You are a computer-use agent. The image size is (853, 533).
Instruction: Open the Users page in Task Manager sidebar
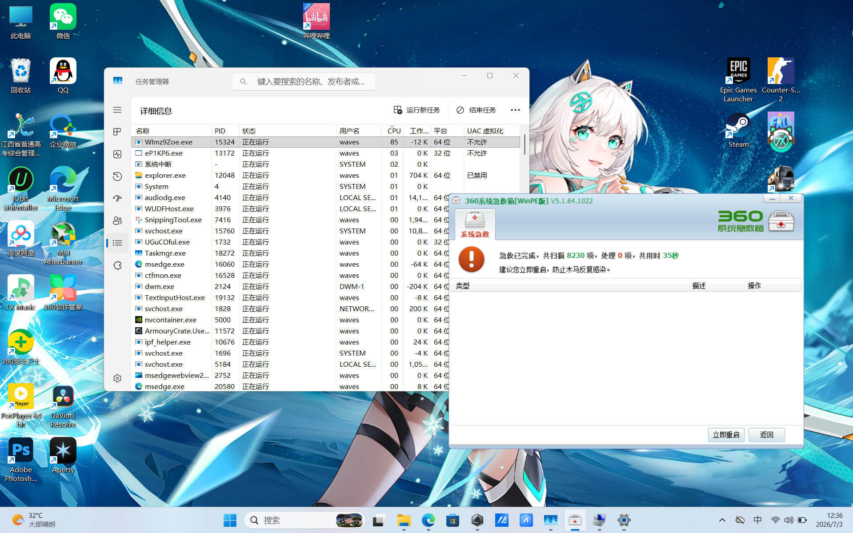(x=117, y=220)
